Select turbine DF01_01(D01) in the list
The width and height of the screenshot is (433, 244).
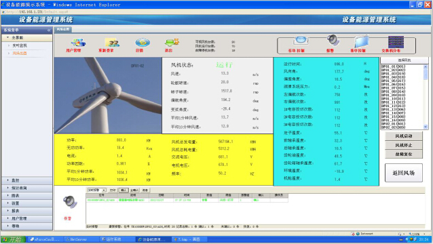[393, 66]
